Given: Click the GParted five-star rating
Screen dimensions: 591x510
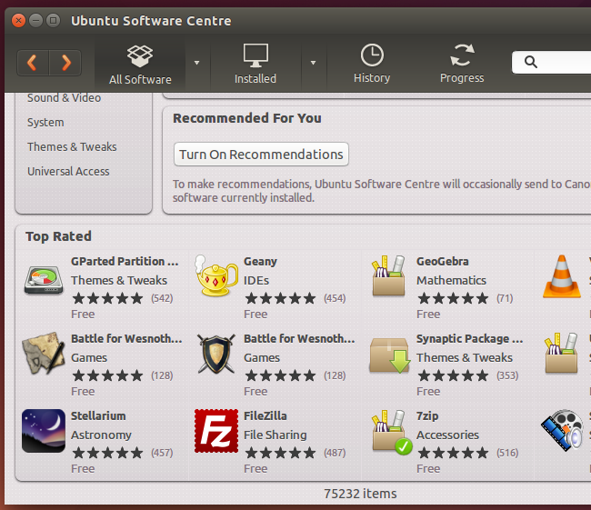Looking at the screenshot, I should (x=108, y=298).
